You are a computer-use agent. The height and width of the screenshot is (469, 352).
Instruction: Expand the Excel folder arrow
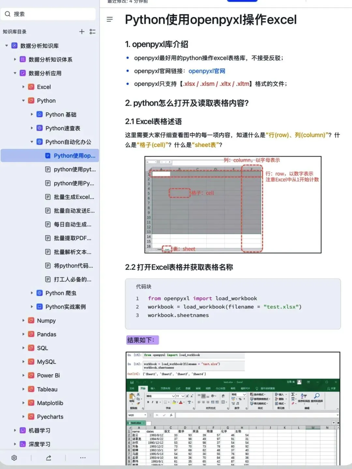click(23, 87)
